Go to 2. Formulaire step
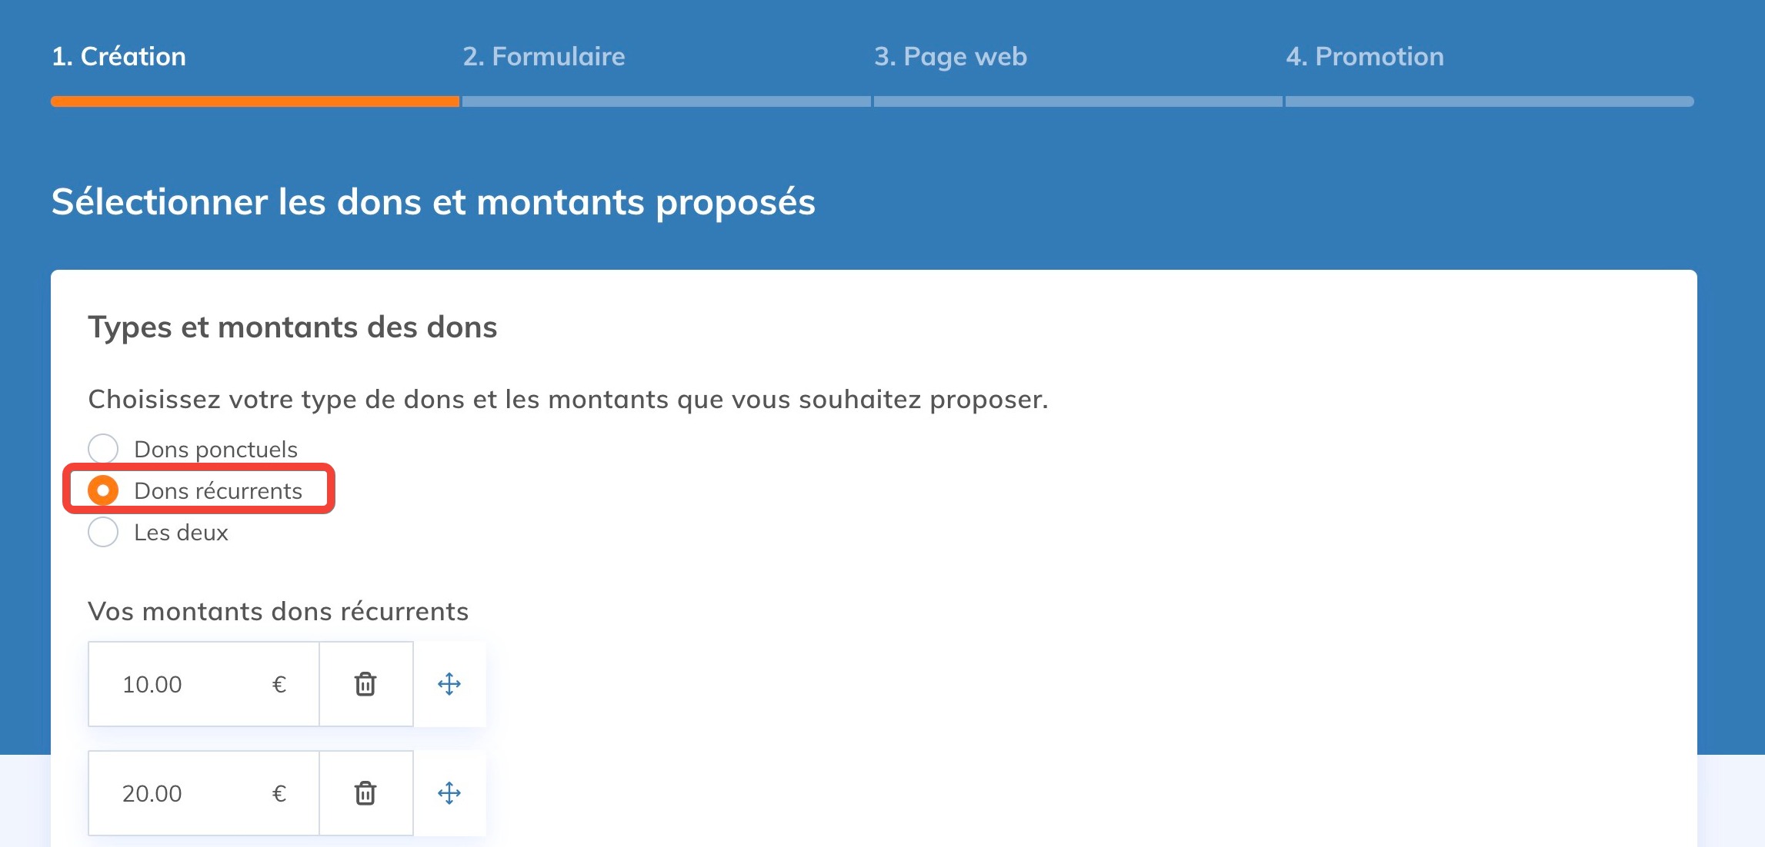 point(544,56)
